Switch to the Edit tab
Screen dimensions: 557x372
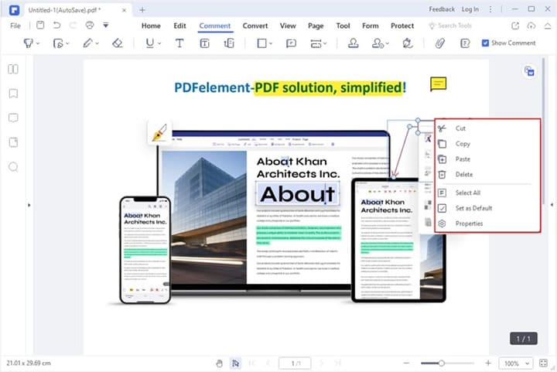(179, 26)
